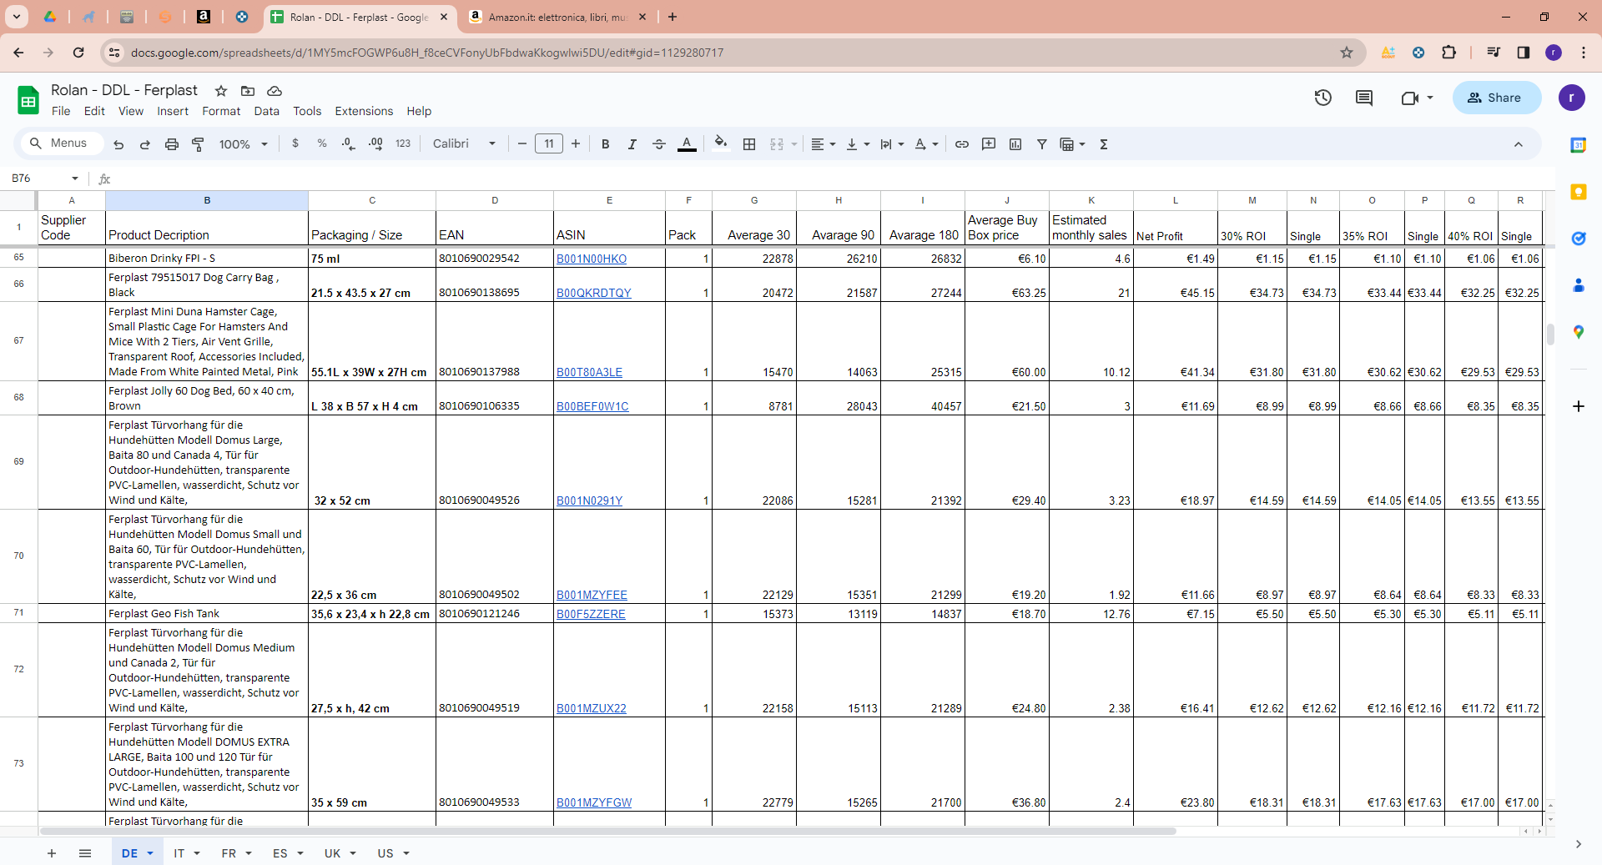Open All Sheets list icon

[x=85, y=853]
